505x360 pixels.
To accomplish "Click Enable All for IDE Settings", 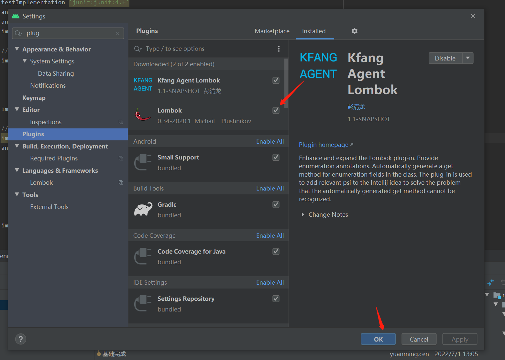I will click(270, 282).
